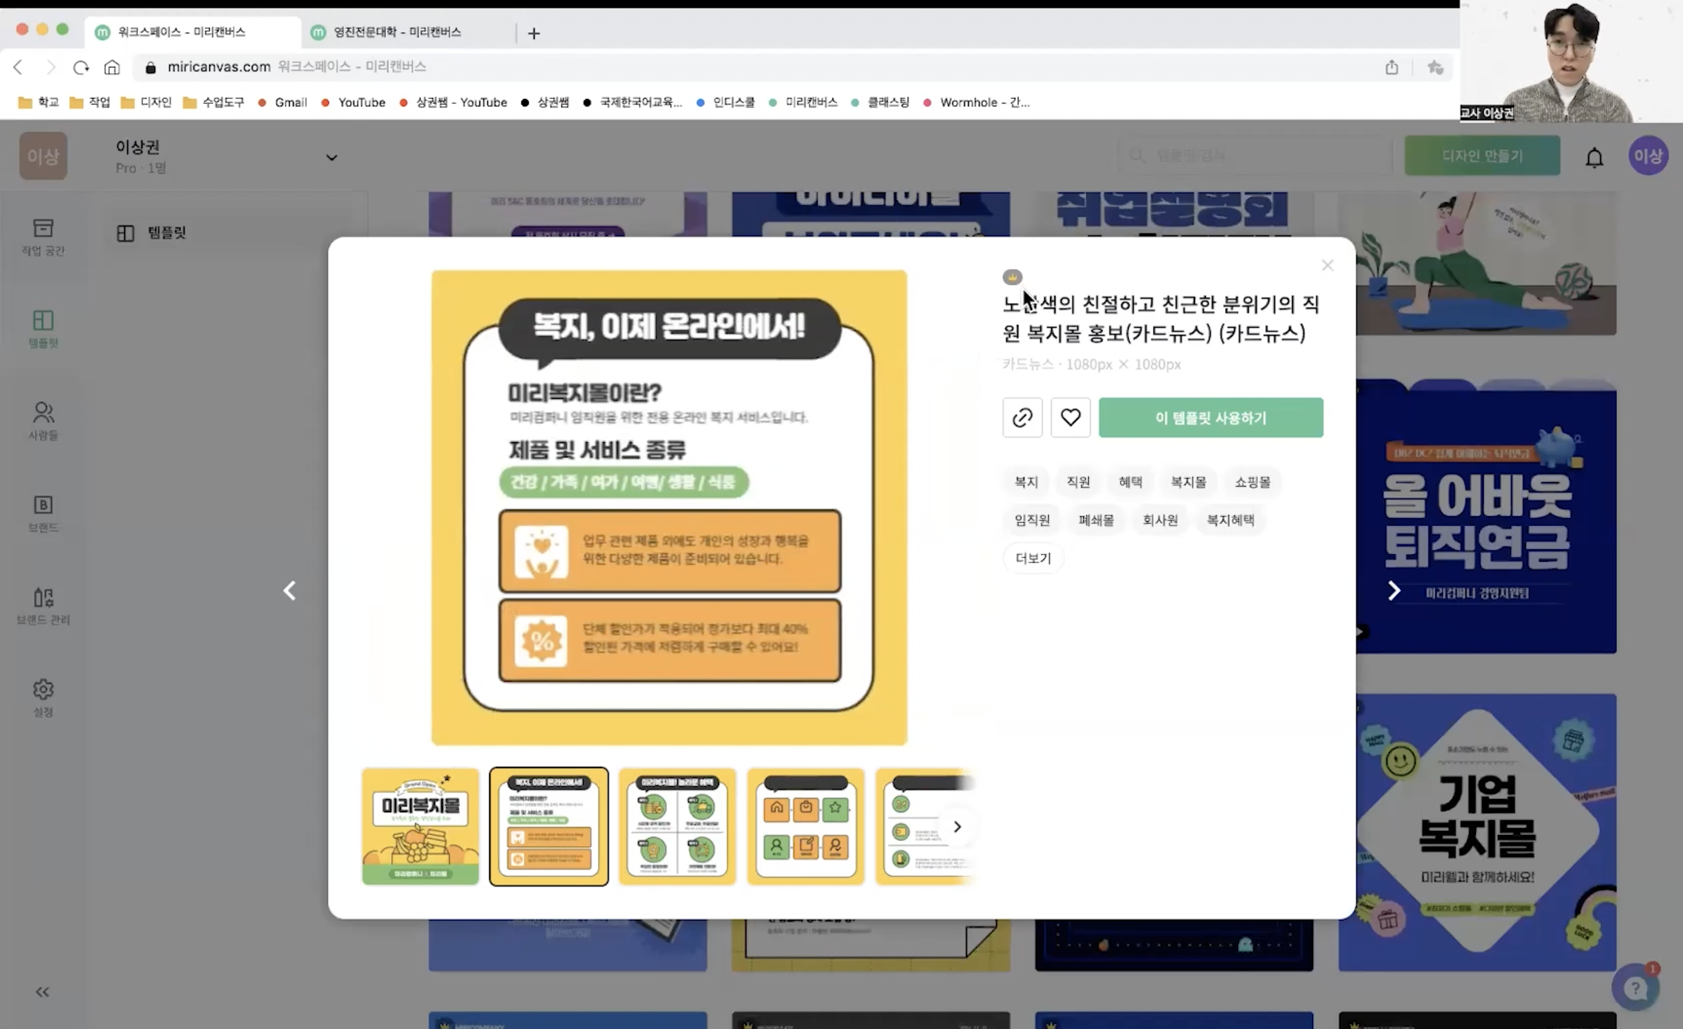Viewport: 1683px width, 1029px height.
Task: Favorite this template with heart icon
Action: 1070,417
